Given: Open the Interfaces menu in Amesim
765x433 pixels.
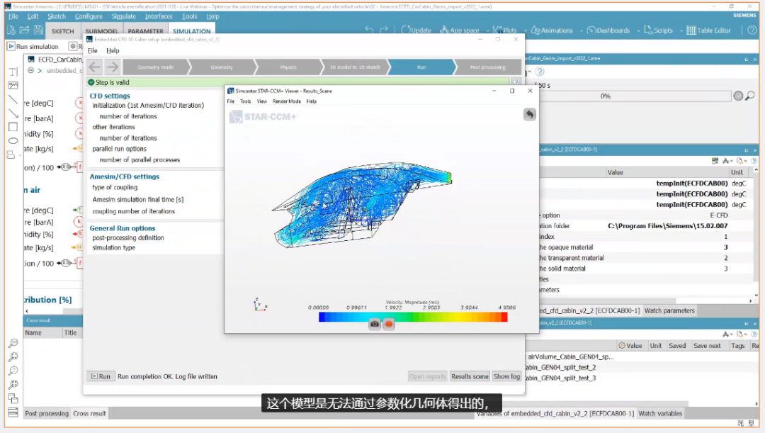Looking at the screenshot, I should pyautogui.click(x=159, y=16).
